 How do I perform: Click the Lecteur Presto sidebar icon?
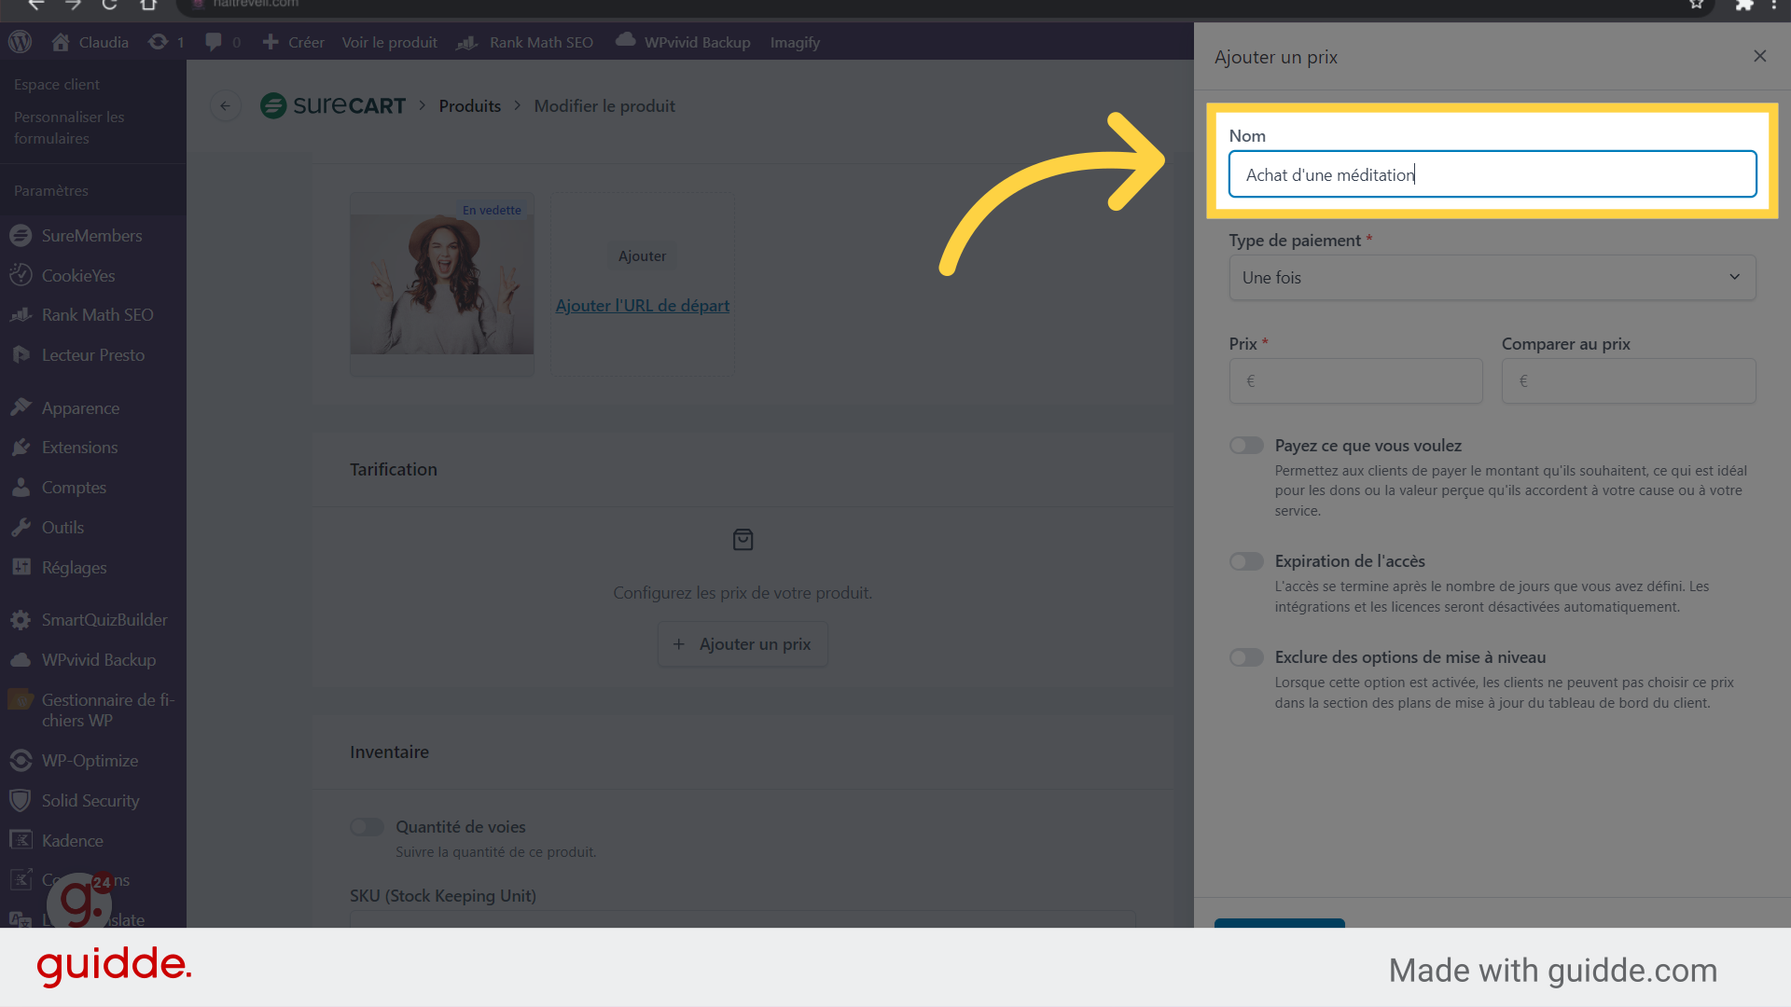(x=21, y=355)
